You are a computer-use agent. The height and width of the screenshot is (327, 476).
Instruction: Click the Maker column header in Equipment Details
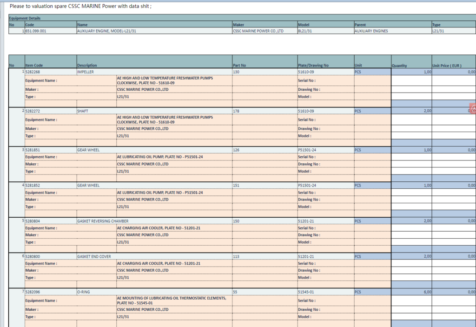pos(264,25)
